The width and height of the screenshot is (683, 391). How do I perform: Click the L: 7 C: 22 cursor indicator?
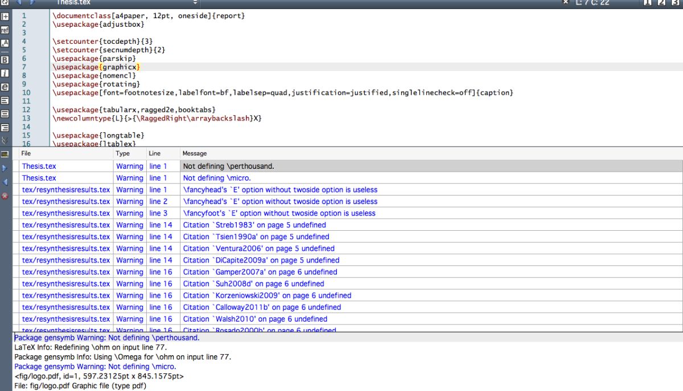(x=593, y=2)
